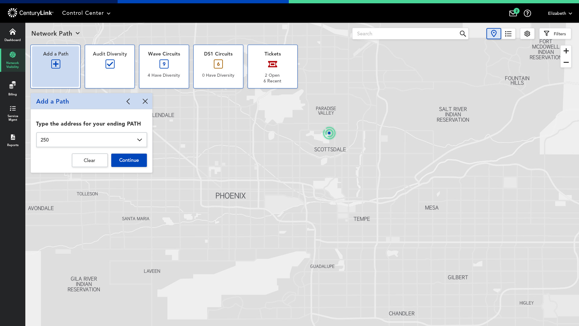This screenshot has width=579, height=326.
Task: Open map settings gear
Action: [527, 34]
